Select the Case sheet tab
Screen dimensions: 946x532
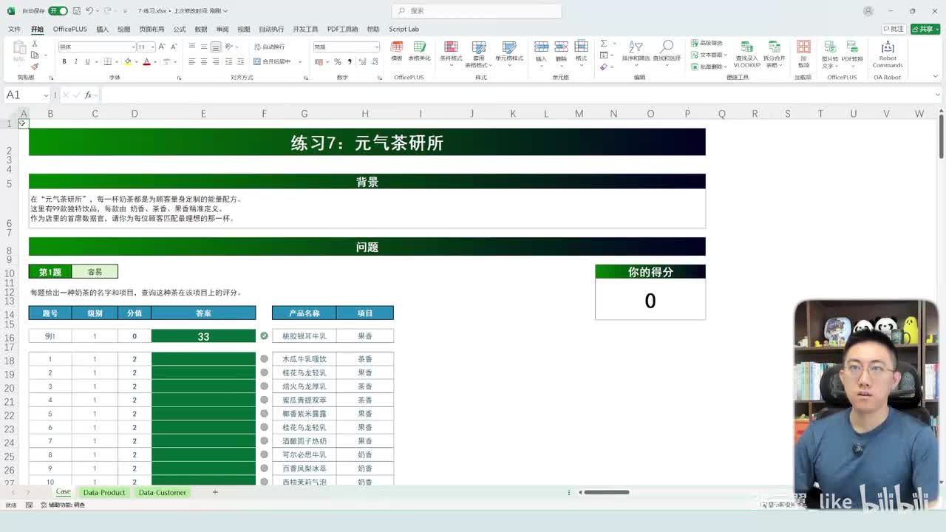63,492
